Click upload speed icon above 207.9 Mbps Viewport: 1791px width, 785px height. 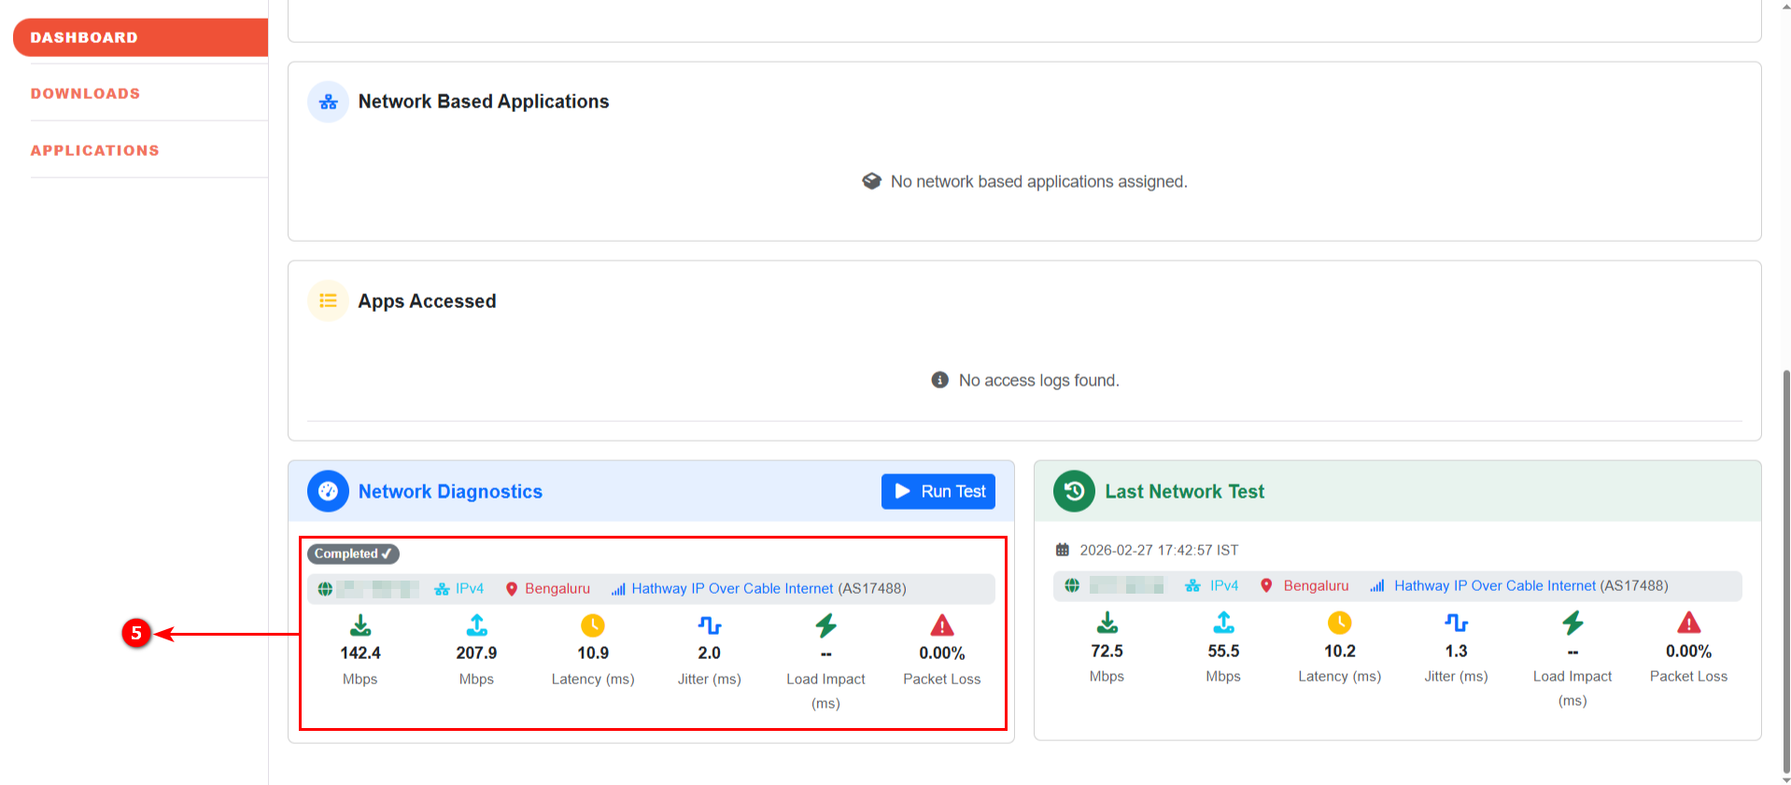click(x=476, y=624)
